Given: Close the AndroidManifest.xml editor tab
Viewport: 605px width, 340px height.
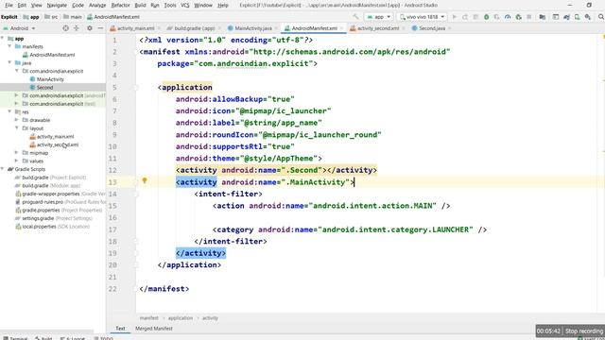Looking at the screenshot, I should (x=341, y=28).
